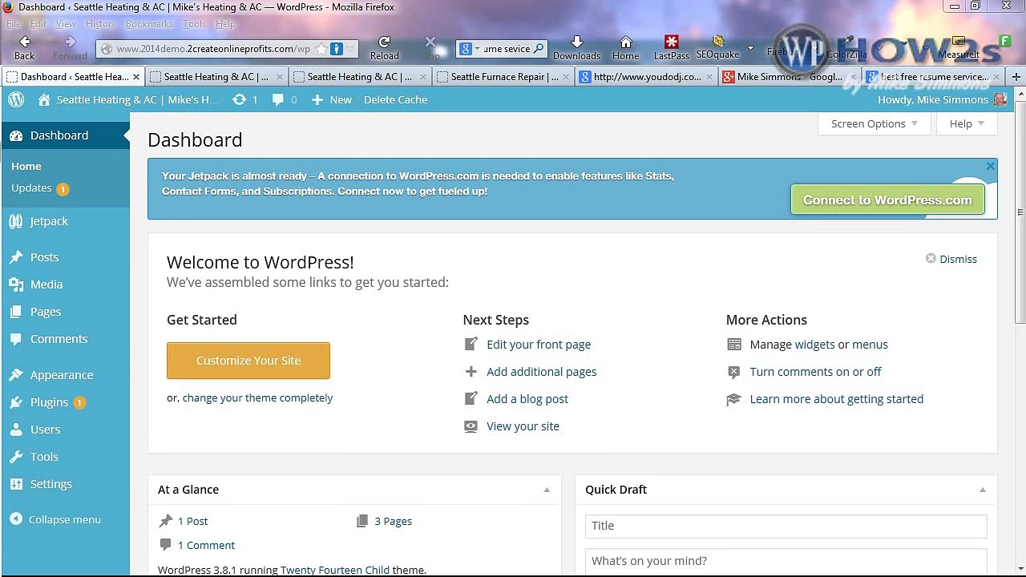Collapse the At a Glance widget
The height and width of the screenshot is (577, 1026).
[x=547, y=490]
